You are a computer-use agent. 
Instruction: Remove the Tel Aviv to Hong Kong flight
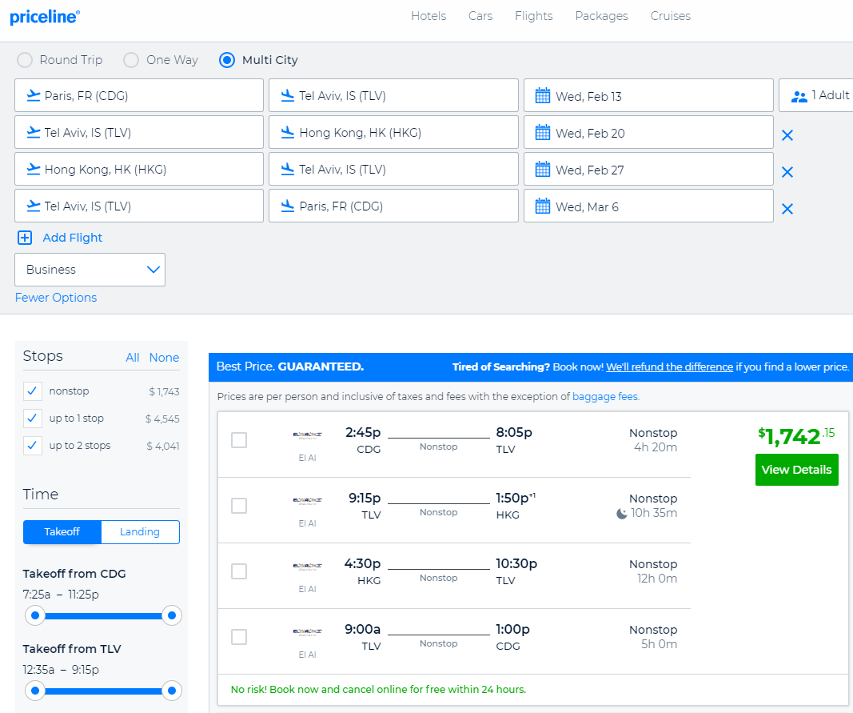[x=787, y=135]
